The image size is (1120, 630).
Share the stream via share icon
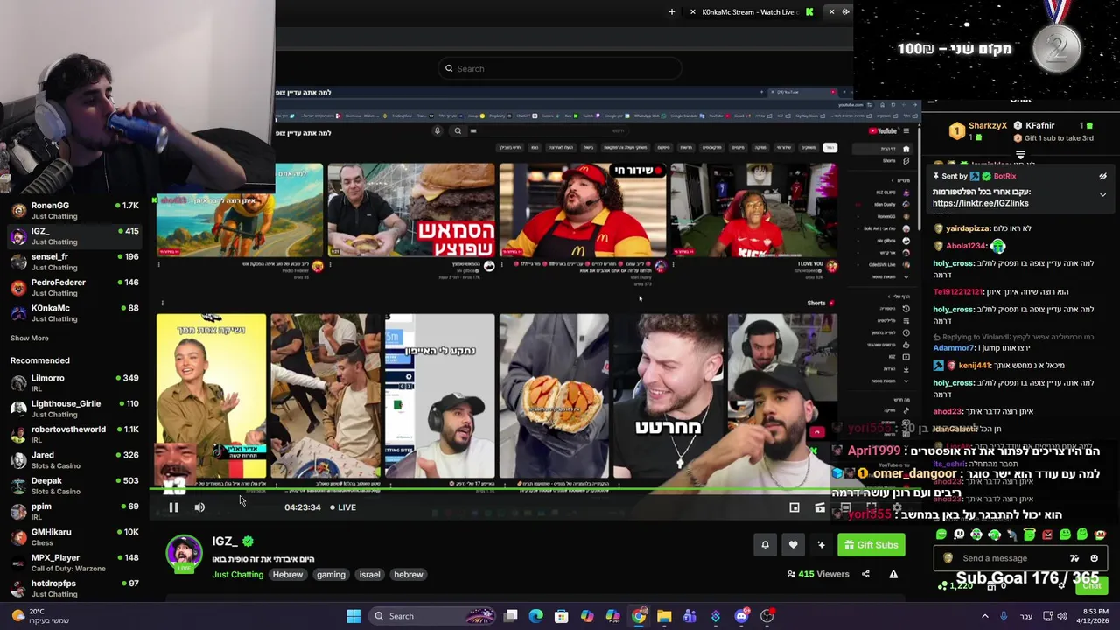[x=865, y=574]
